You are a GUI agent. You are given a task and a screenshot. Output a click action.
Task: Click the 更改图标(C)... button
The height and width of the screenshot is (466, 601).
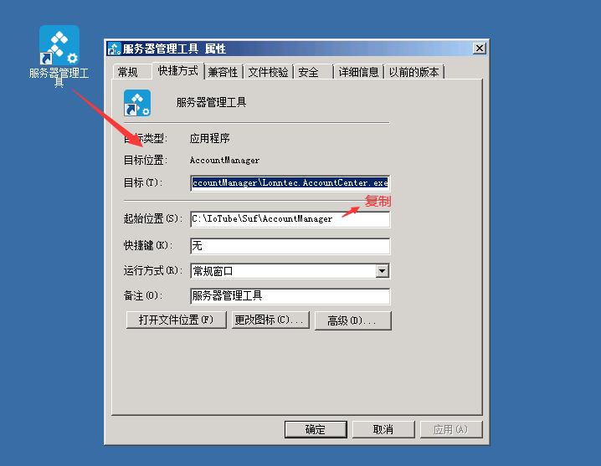pos(270,320)
